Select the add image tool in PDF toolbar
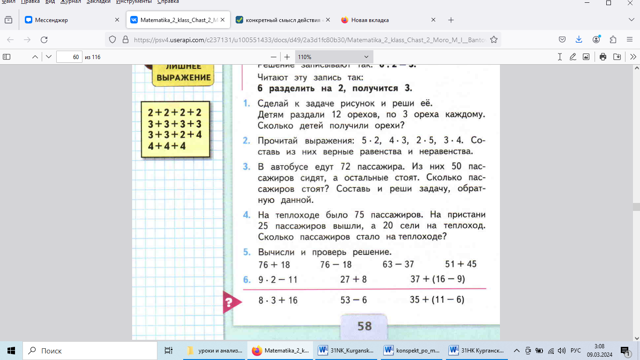The image size is (640, 360). coord(586,57)
